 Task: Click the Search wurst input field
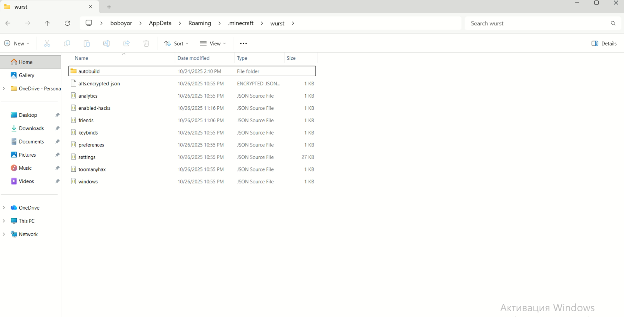click(x=537, y=23)
